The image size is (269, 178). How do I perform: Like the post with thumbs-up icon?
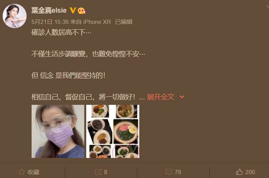pyautogui.click(x=239, y=172)
